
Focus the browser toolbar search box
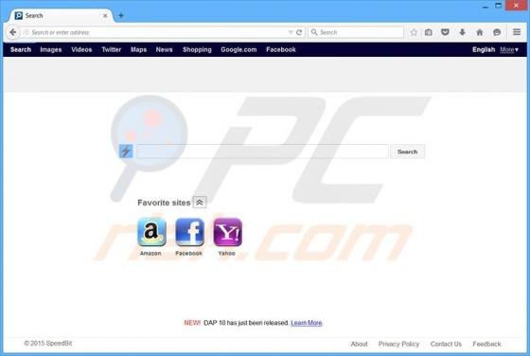356,32
